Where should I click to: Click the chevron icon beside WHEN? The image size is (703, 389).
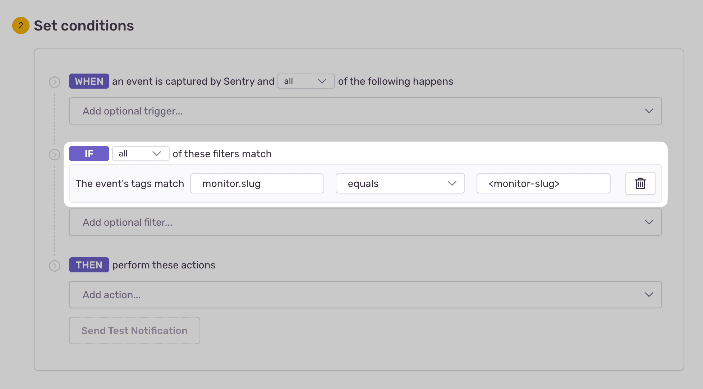pos(55,82)
